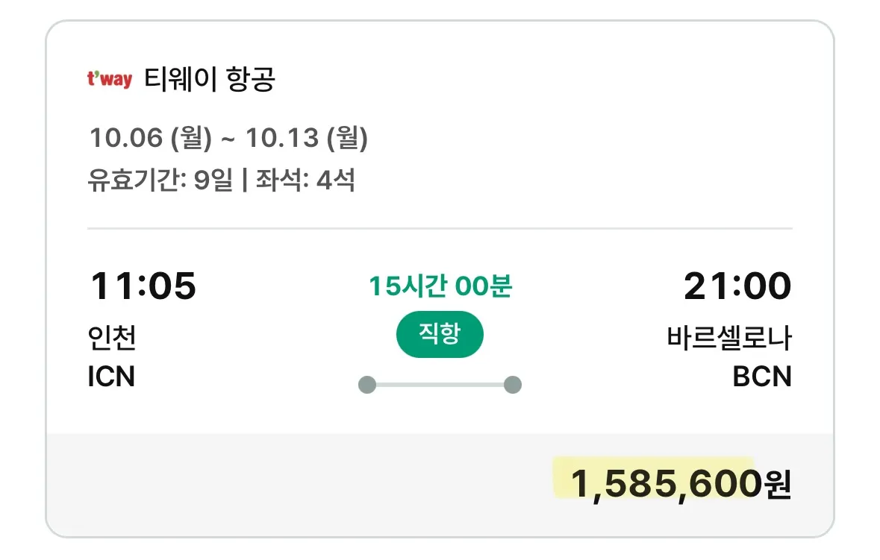Open details via 15시간 00분 duration label

pos(440,286)
